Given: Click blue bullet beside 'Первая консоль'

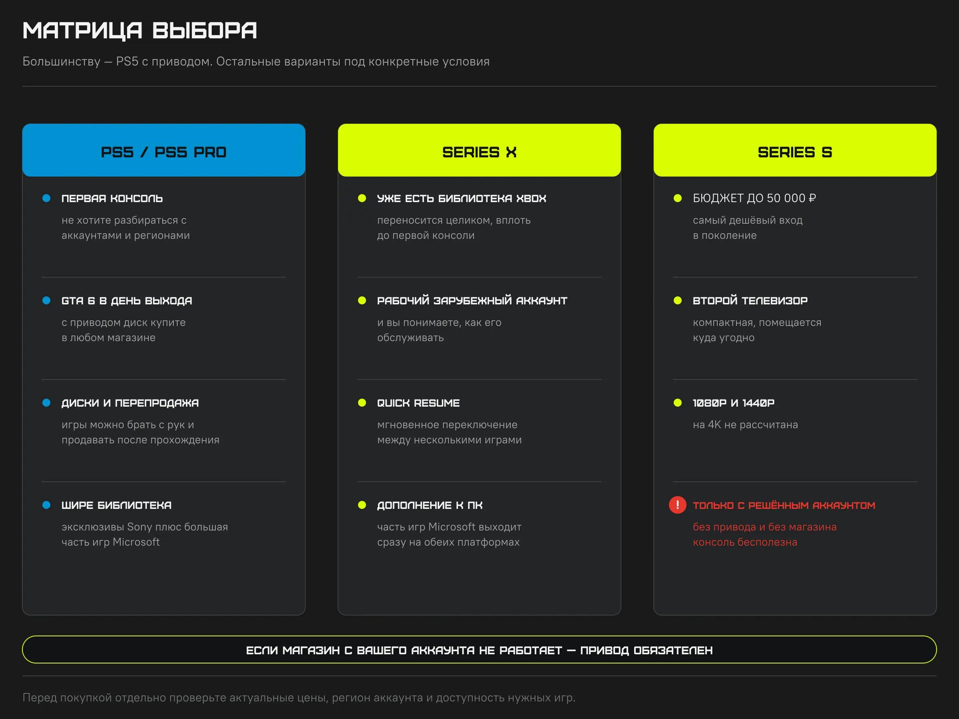Looking at the screenshot, I should click(46, 199).
